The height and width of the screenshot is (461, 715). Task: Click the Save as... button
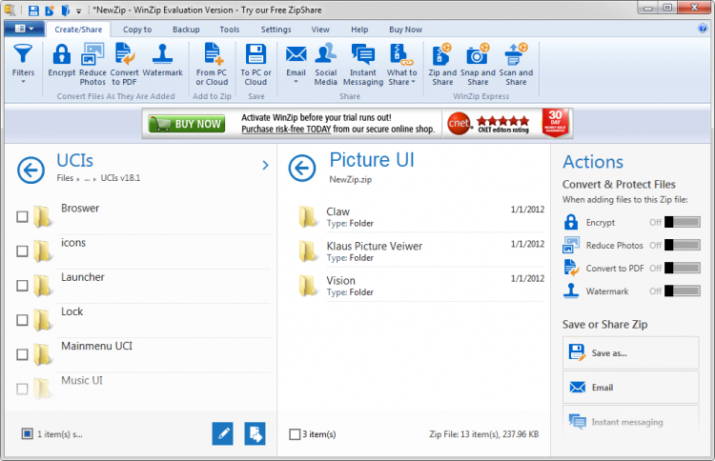[630, 352]
